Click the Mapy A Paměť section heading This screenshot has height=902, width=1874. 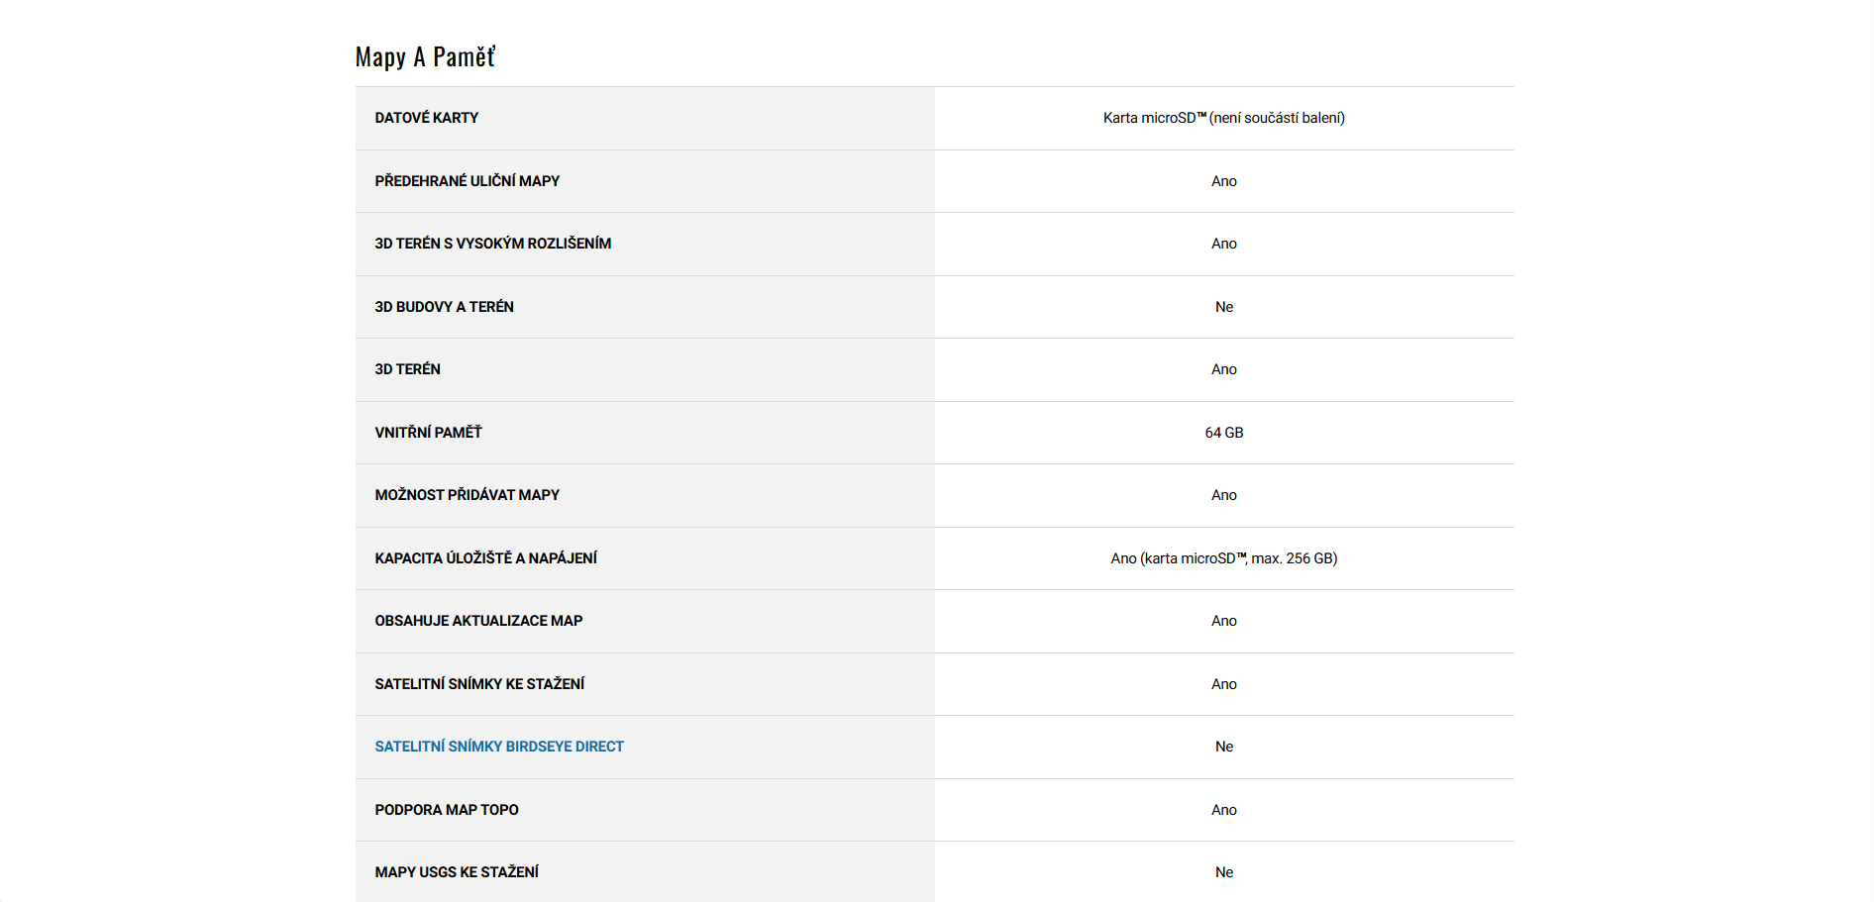tap(425, 57)
